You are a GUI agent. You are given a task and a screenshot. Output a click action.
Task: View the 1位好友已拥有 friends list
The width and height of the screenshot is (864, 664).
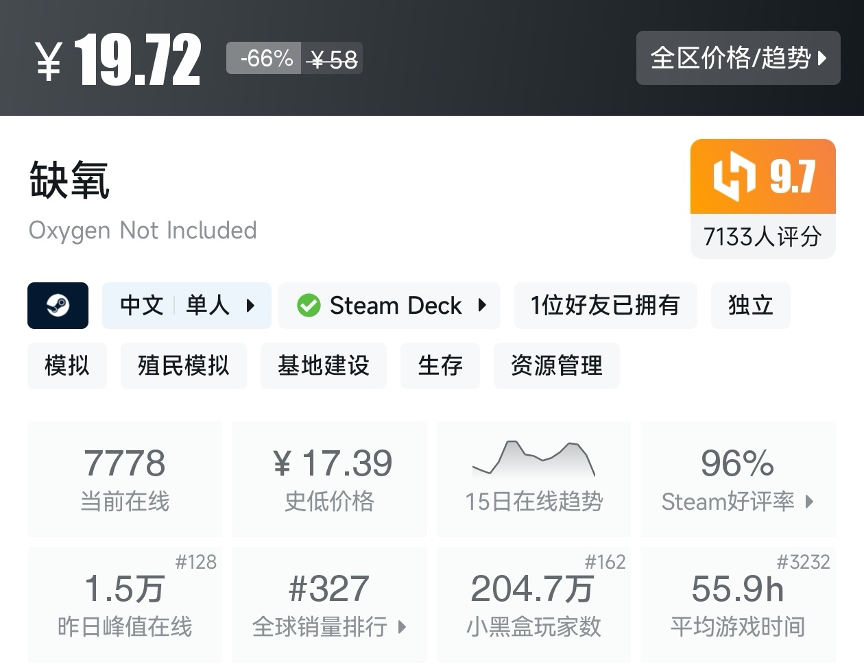coord(605,306)
